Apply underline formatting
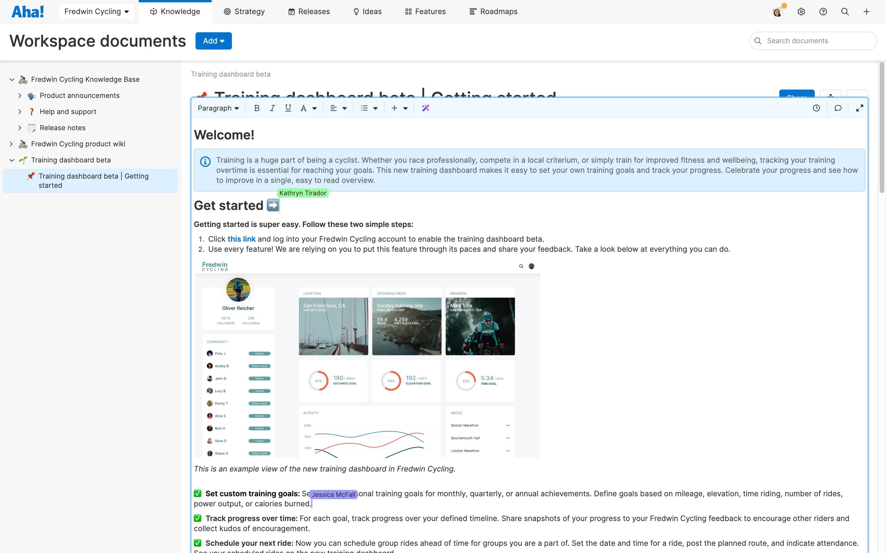 pyautogui.click(x=288, y=108)
